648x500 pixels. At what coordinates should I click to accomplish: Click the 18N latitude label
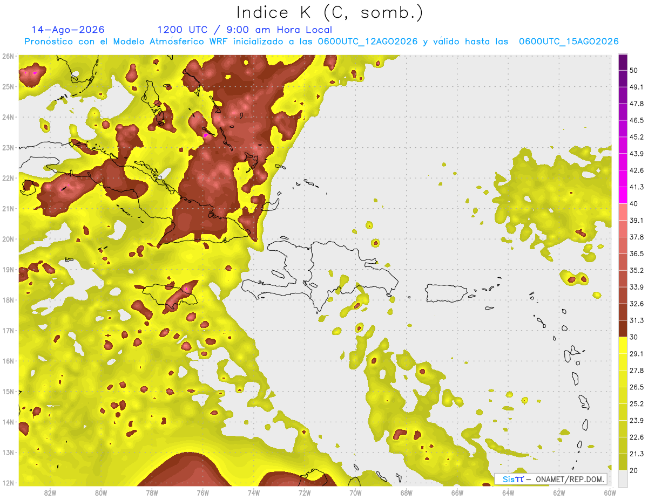pos(8,300)
